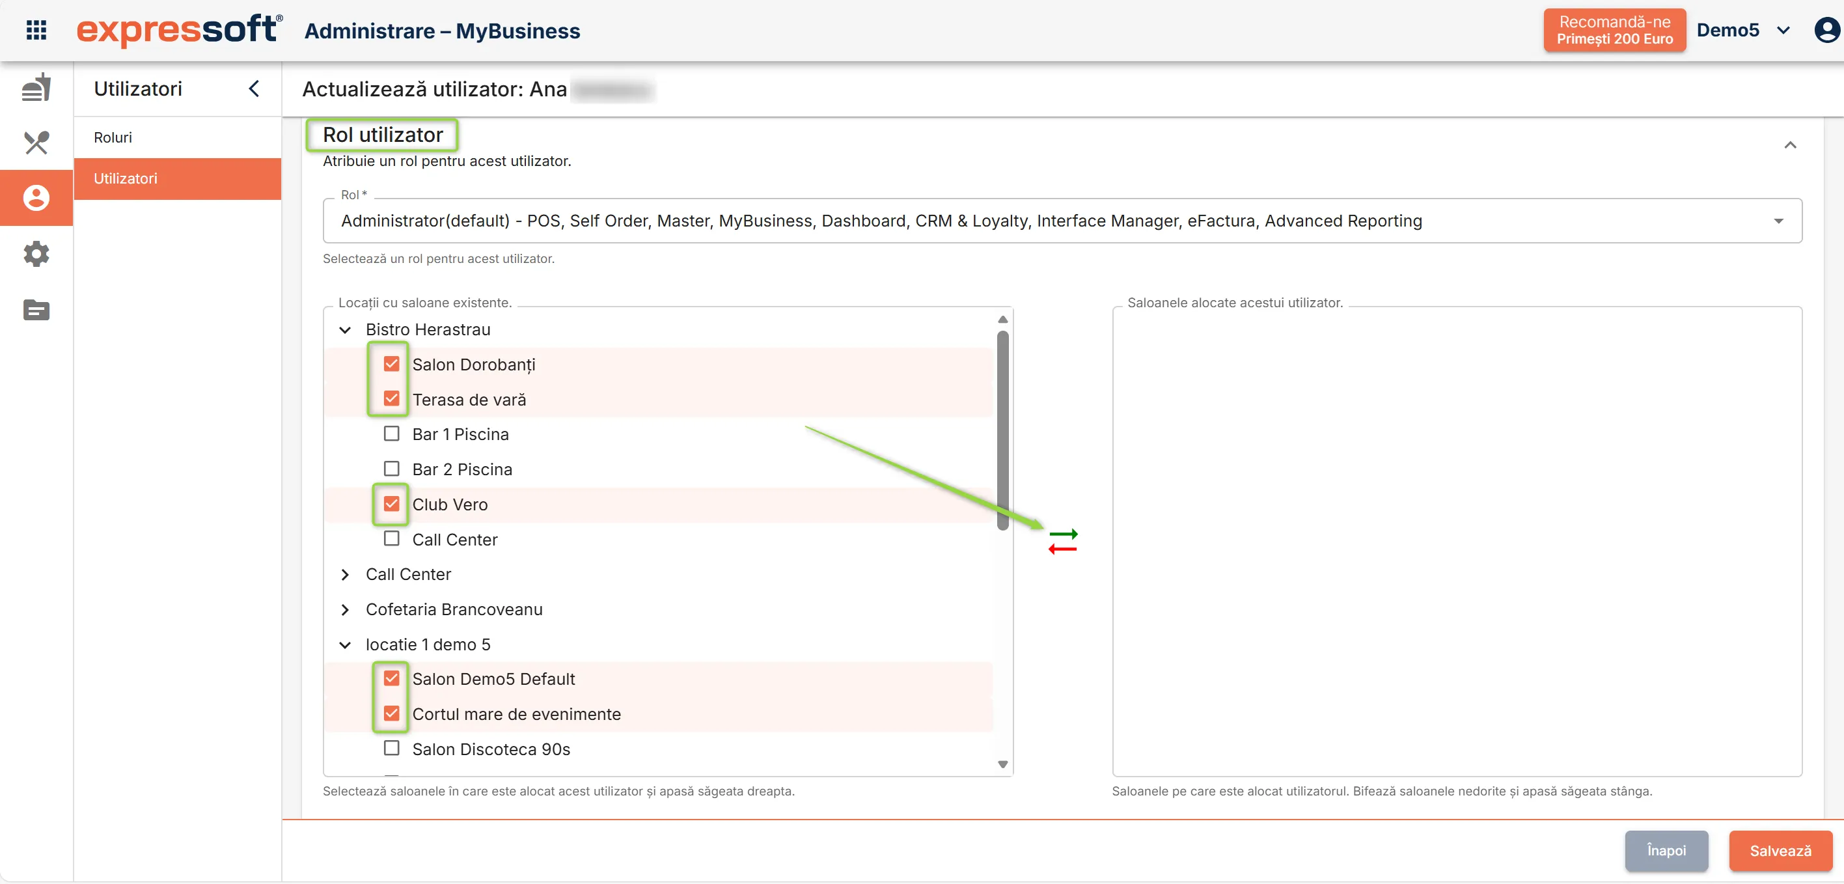1844x884 pixels.
Task: Open the apps grid menu icon
Action: click(36, 30)
